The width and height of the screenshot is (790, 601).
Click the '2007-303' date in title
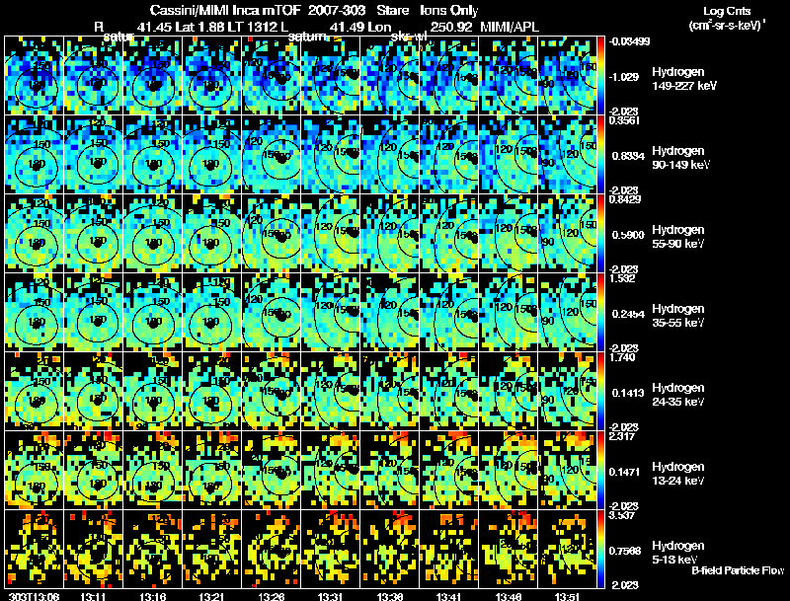pyautogui.click(x=337, y=10)
